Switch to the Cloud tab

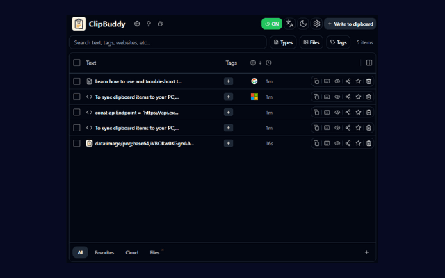[131, 252]
